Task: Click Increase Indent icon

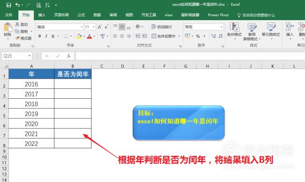Action: [x=145, y=36]
